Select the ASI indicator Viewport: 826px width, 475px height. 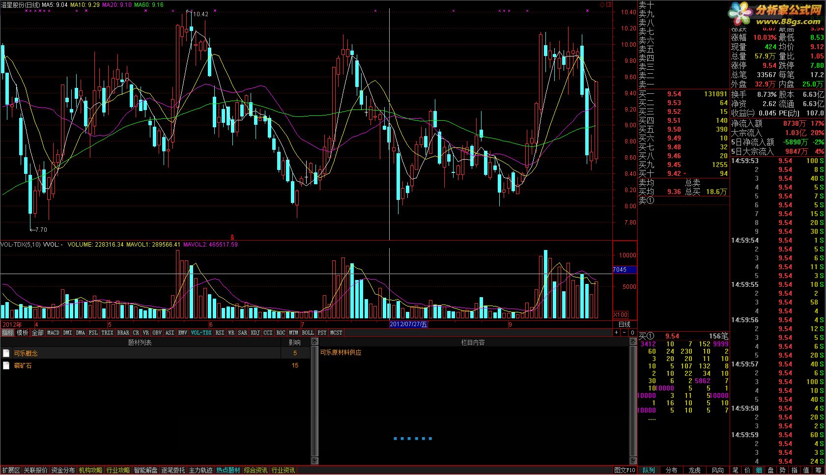click(x=170, y=333)
